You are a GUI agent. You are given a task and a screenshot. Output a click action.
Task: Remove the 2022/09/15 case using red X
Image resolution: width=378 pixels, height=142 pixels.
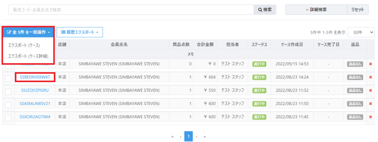[x=371, y=64]
